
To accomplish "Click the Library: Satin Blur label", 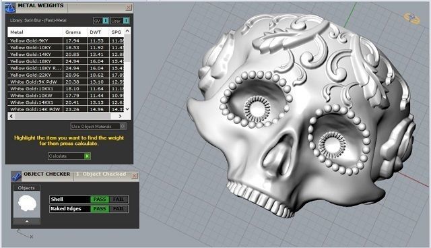I will point(38,20).
